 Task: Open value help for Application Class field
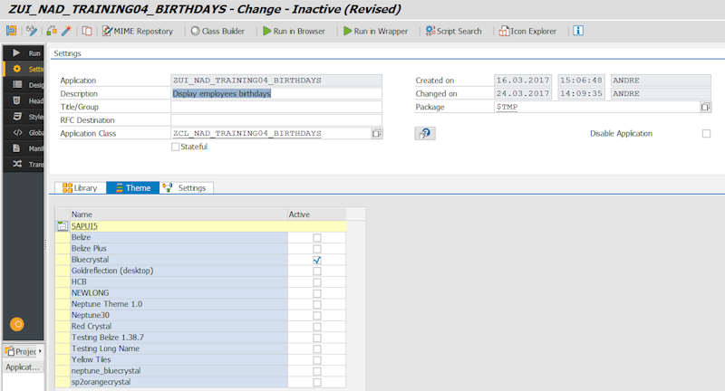point(377,134)
